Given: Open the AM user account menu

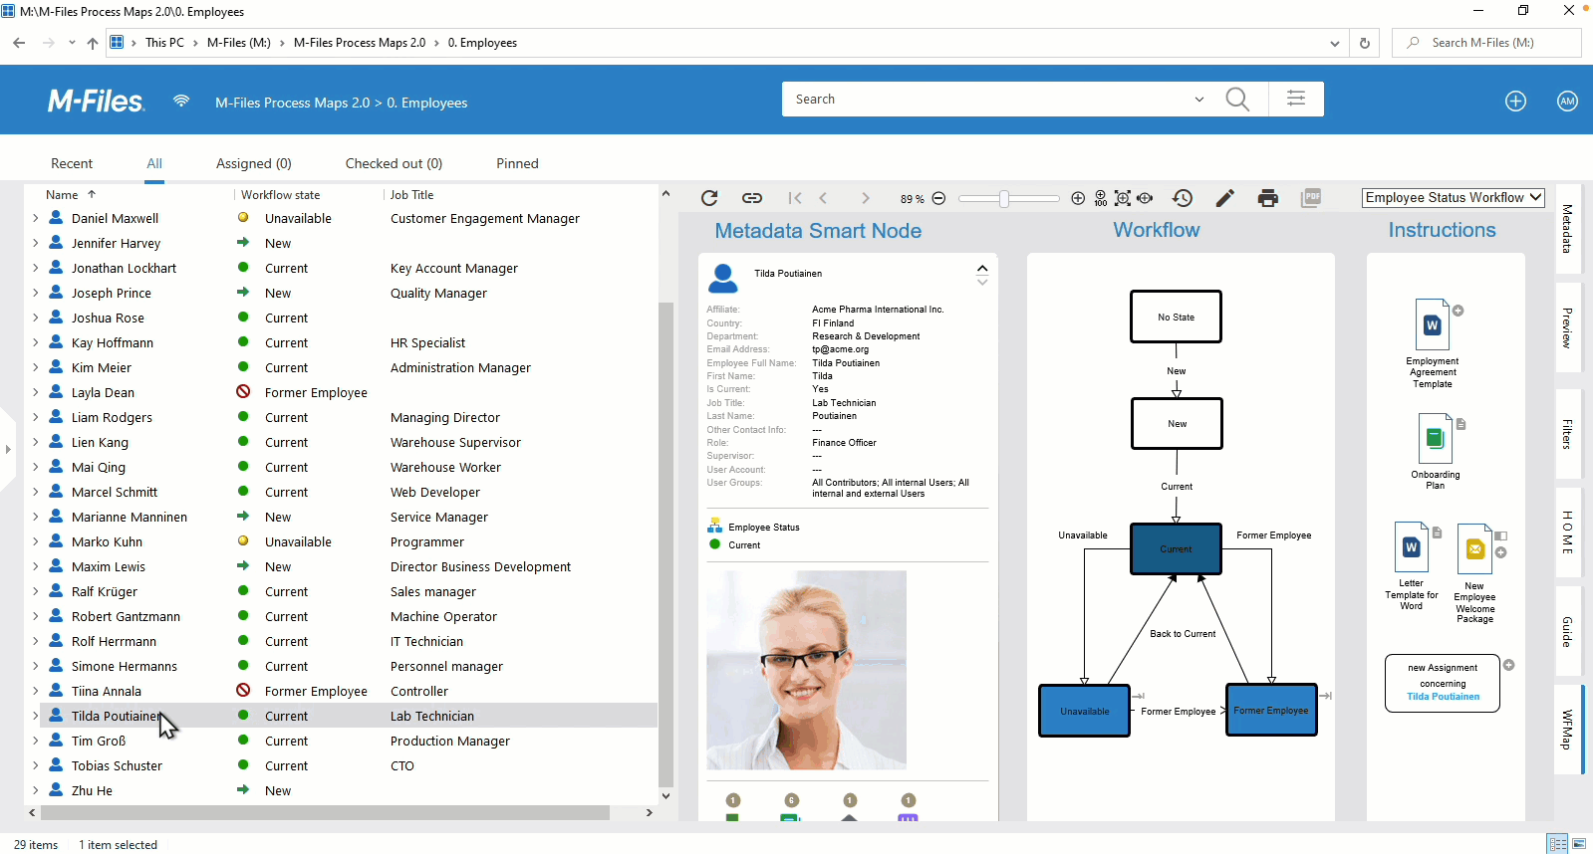Looking at the screenshot, I should click(x=1567, y=102).
